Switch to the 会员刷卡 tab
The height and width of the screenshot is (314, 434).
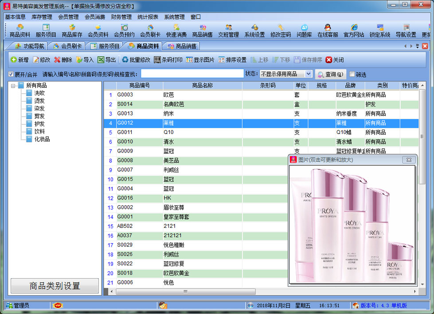tap(68, 46)
